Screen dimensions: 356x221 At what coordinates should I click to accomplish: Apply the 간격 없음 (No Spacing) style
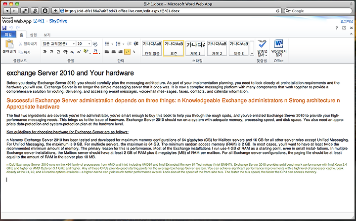tap(152, 48)
